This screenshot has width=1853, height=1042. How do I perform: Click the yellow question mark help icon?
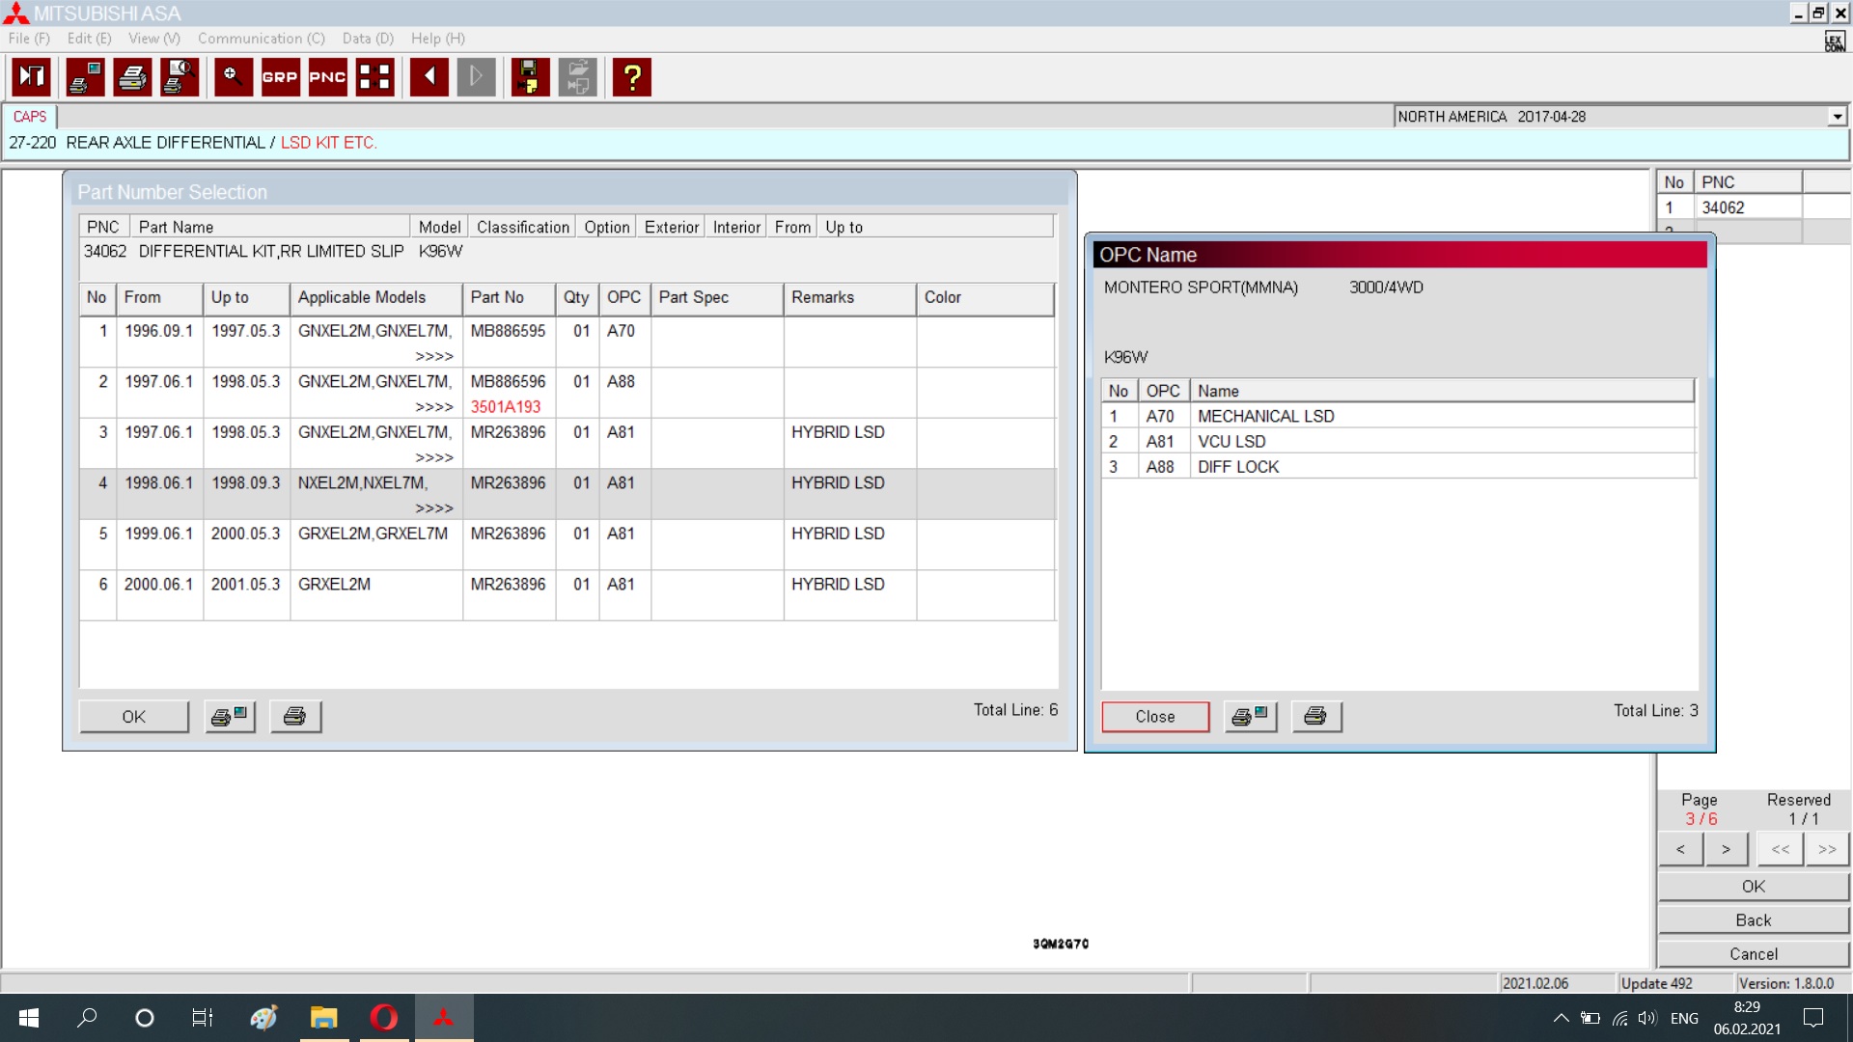tap(632, 77)
